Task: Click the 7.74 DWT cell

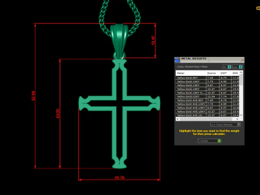Action: click(x=225, y=96)
